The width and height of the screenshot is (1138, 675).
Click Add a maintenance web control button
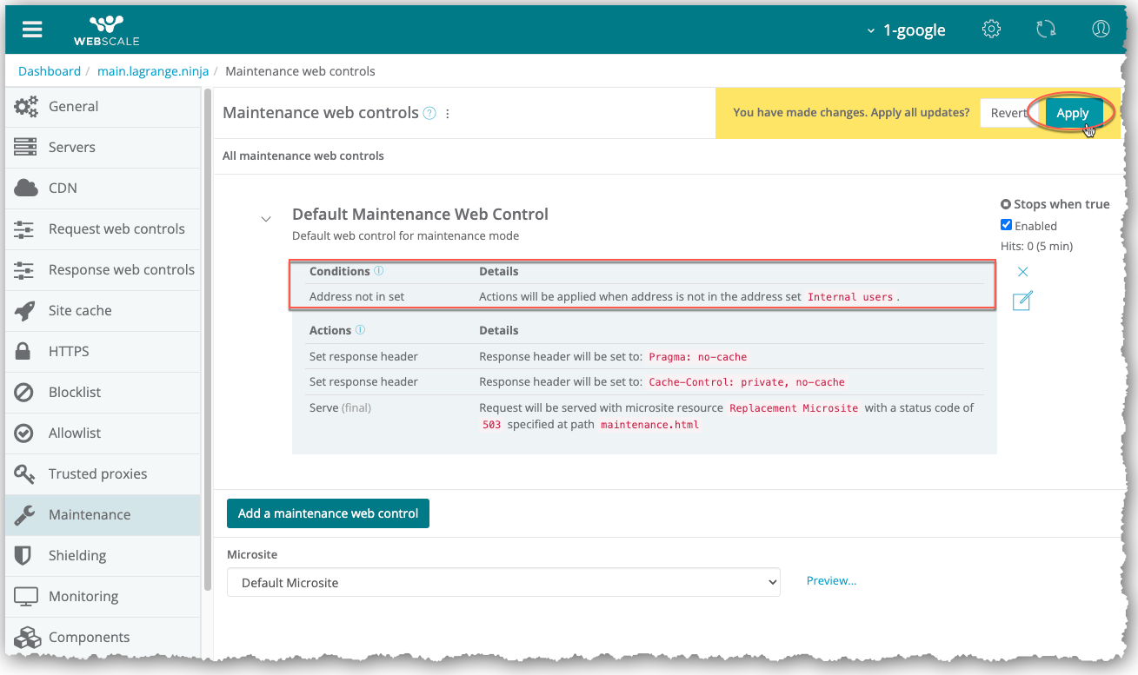pyautogui.click(x=328, y=513)
